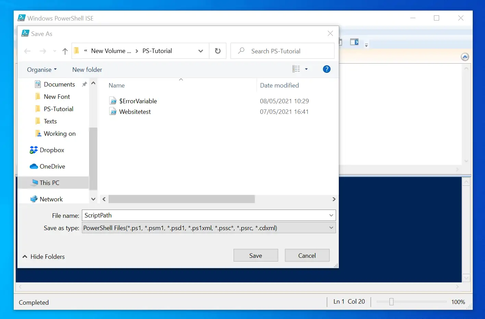Click the This PC computer icon
Image resolution: width=485 pixels, height=319 pixels.
[x=34, y=183]
